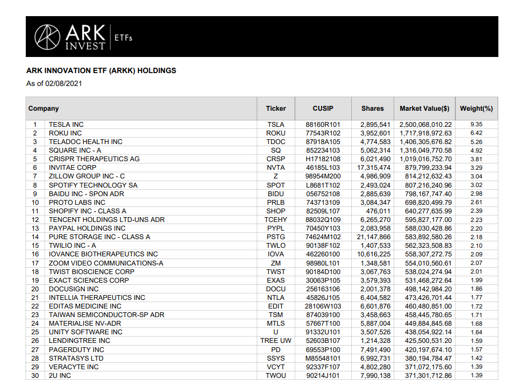The image size is (522, 380).
Task: Click the weight value 6.42 for Roku
Action: [476, 133]
